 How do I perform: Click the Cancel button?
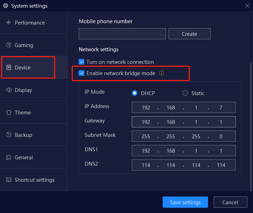[230, 202]
